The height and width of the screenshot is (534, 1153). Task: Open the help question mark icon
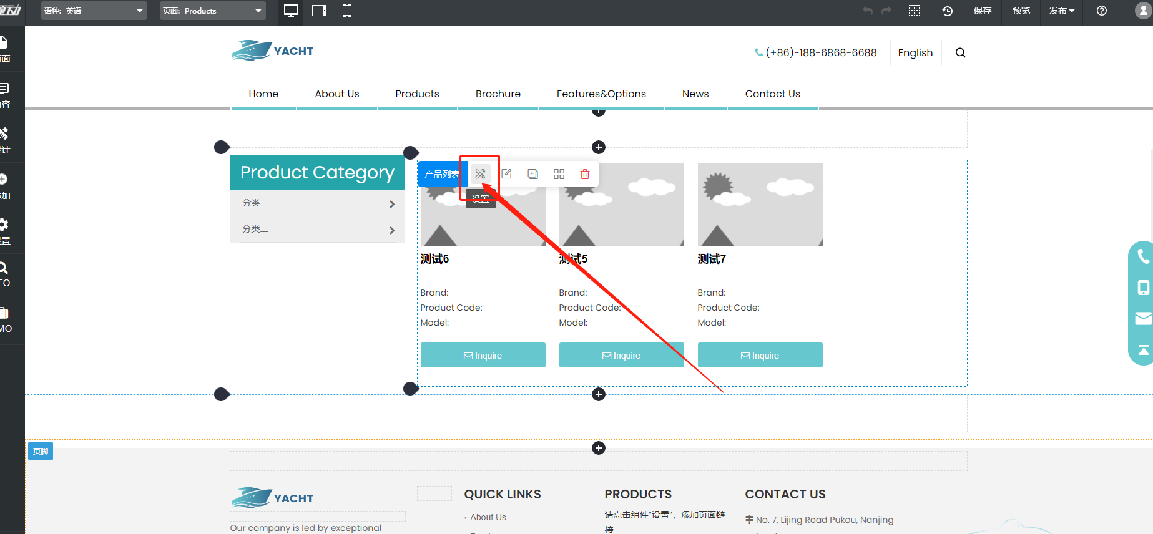point(1102,11)
